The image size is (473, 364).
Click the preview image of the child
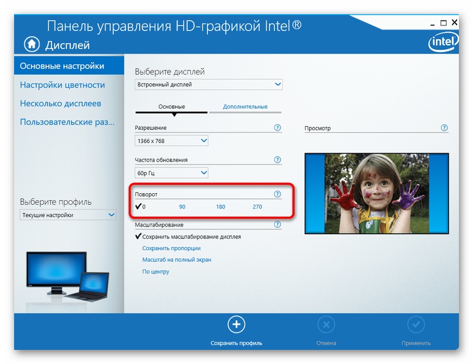(376, 193)
